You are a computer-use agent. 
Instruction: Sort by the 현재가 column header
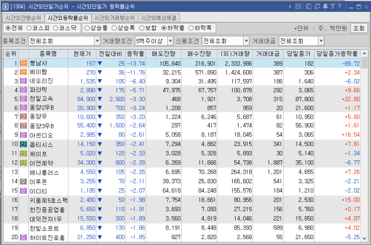(x=82, y=54)
